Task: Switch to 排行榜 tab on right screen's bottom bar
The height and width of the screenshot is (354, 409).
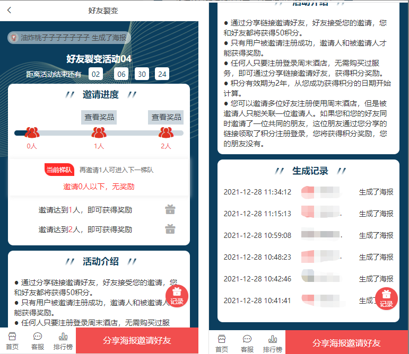Action: 273,343
